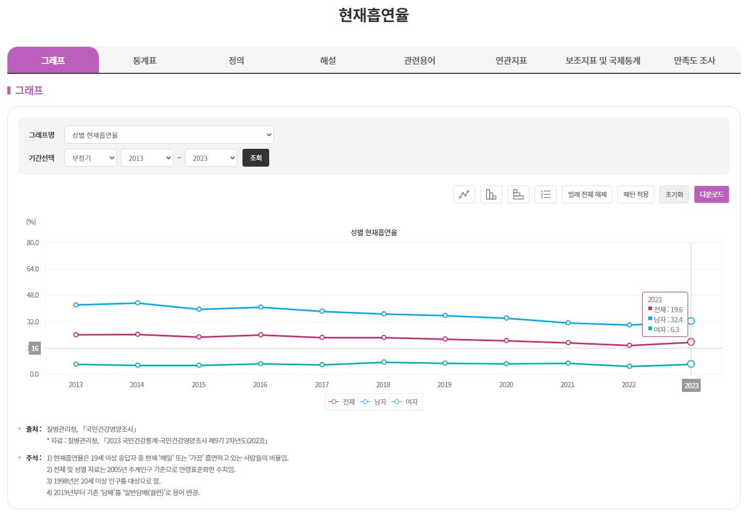The height and width of the screenshot is (514, 751).
Task: Switch to the 통계표 tab
Action: (145, 60)
